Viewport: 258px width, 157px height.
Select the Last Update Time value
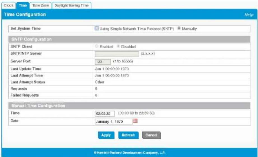(112, 69)
